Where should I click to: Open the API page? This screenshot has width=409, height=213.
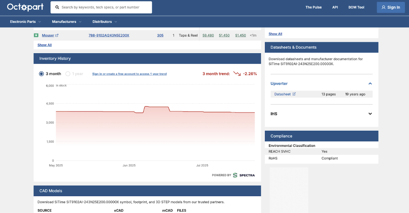[x=335, y=7]
